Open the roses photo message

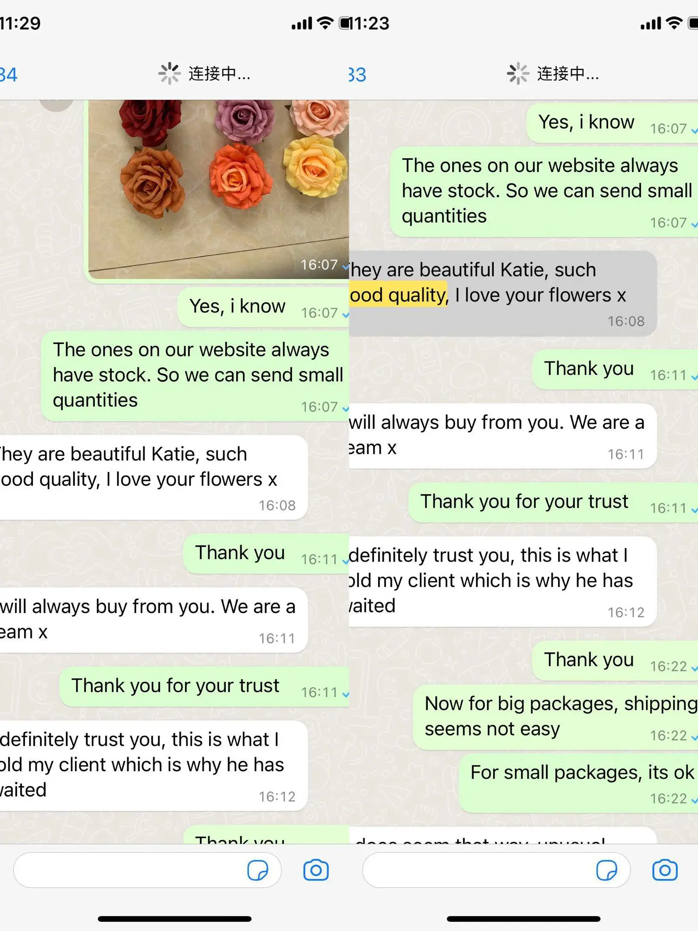pyautogui.click(x=217, y=190)
